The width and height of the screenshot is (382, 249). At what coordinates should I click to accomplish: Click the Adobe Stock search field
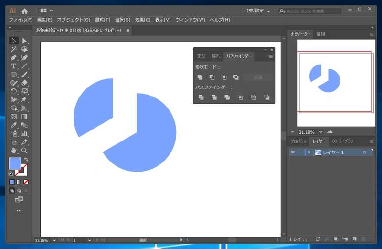pos(310,11)
